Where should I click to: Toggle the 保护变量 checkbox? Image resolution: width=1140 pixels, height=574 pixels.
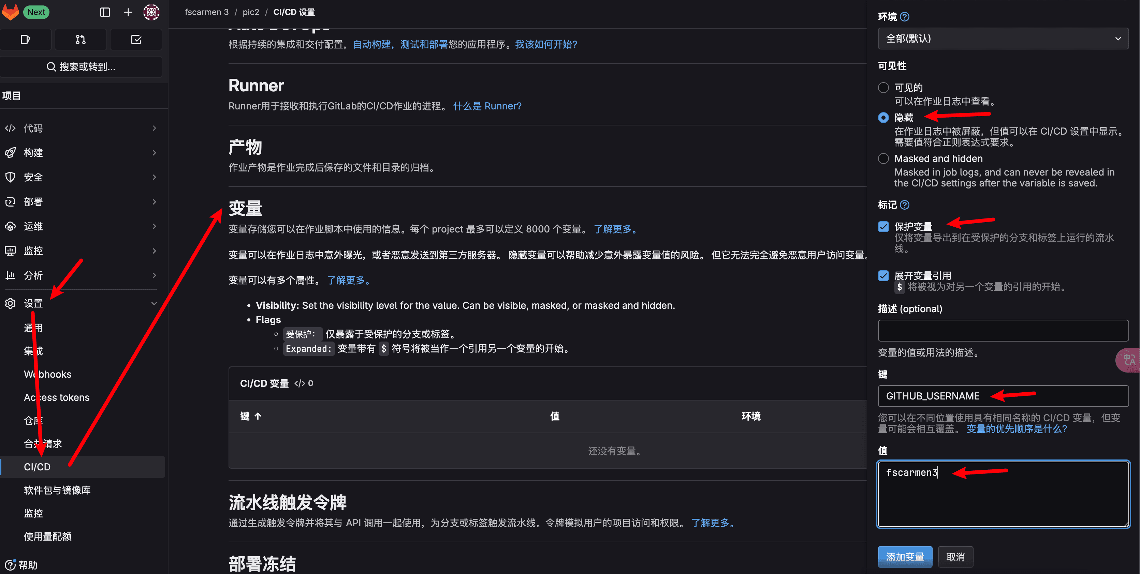(883, 226)
